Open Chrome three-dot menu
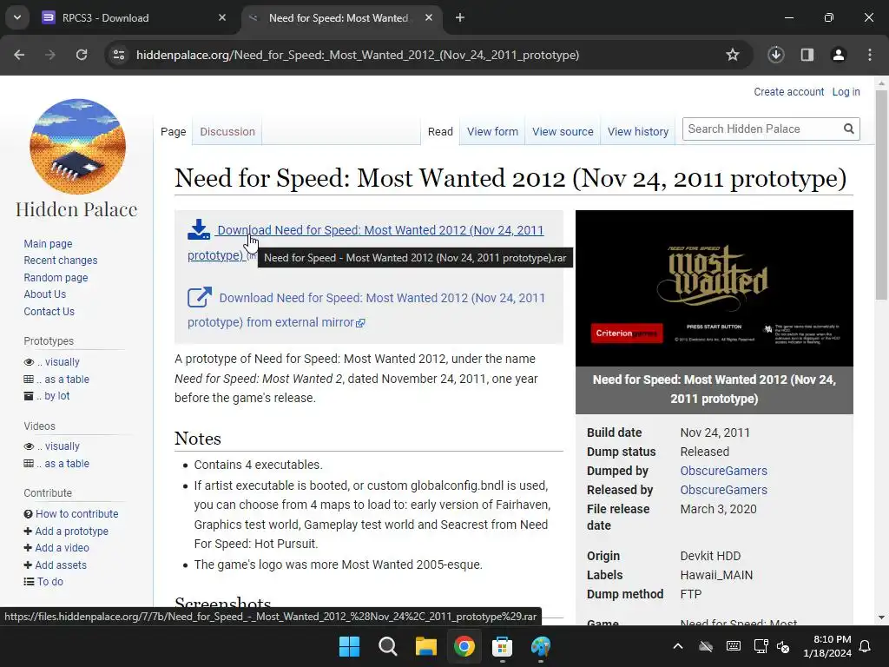889x667 pixels. click(x=870, y=55)
